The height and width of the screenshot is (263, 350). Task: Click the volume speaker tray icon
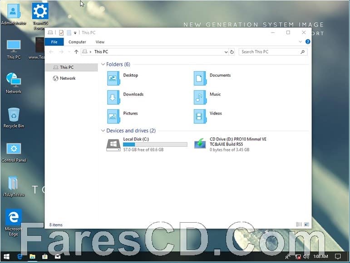pyautogui.click(x=306, y=257)
